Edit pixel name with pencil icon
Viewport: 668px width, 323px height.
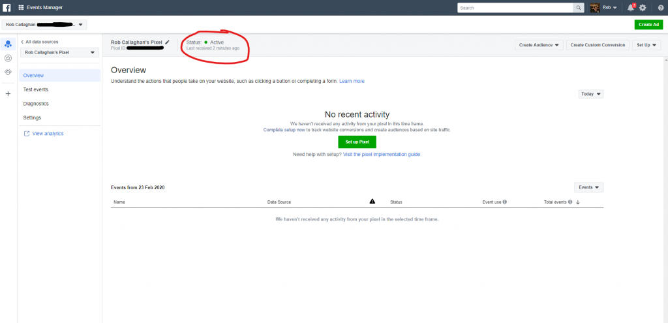pos(168,42)
